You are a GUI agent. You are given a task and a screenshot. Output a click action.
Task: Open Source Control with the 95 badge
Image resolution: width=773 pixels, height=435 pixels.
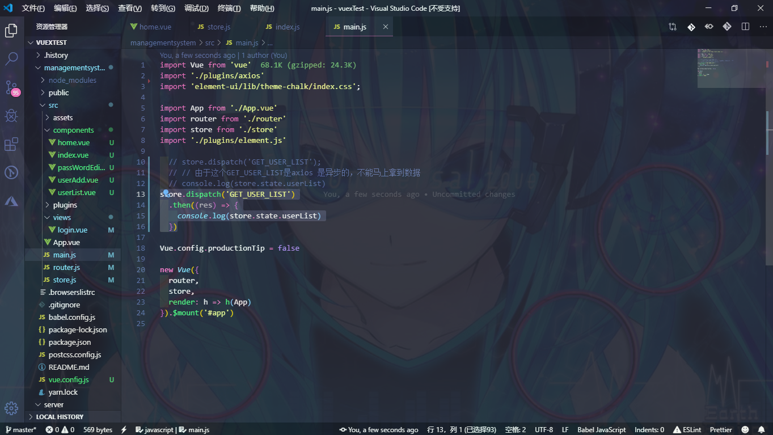[x=11, y=87]
